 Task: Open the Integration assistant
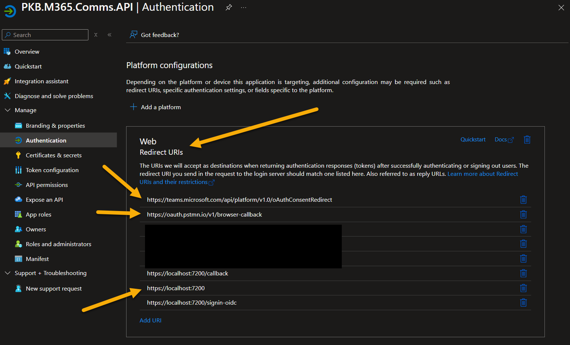pyautogui.click(x=41, y=81)
